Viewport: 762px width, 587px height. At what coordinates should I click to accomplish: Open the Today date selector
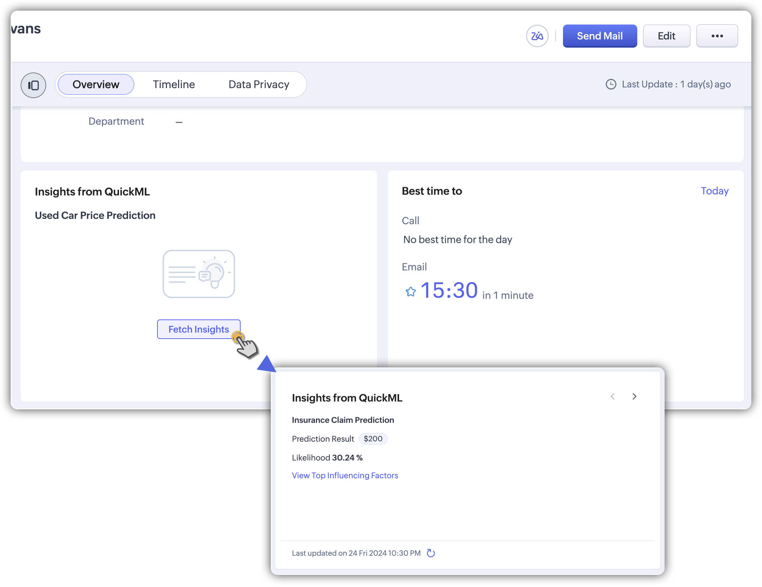point(714,191)
